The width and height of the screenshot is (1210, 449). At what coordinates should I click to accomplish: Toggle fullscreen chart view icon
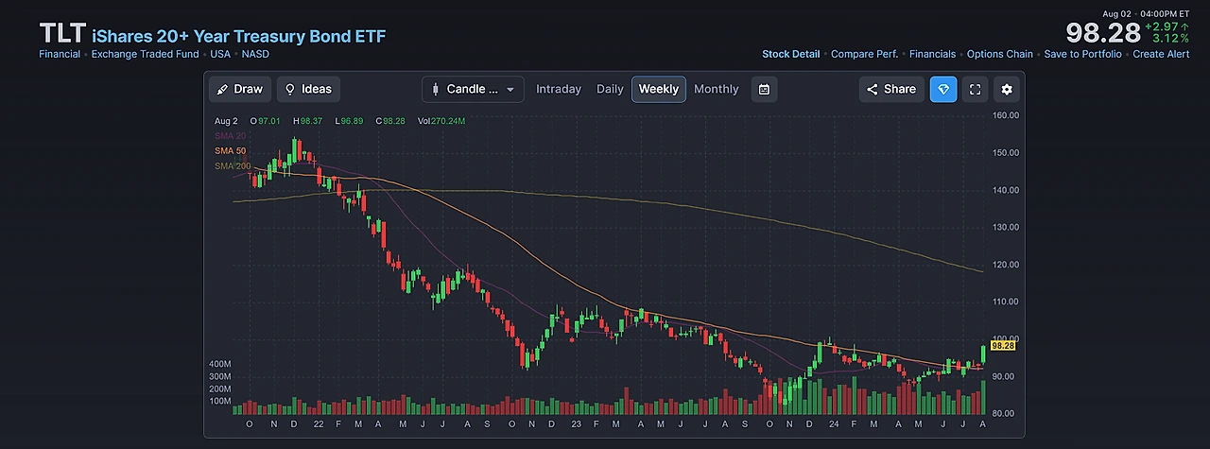[x=976, y=89]
